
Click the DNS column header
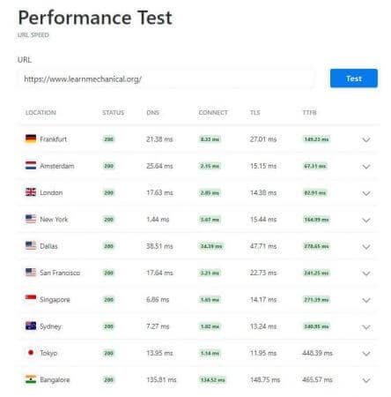coord(152,112)
